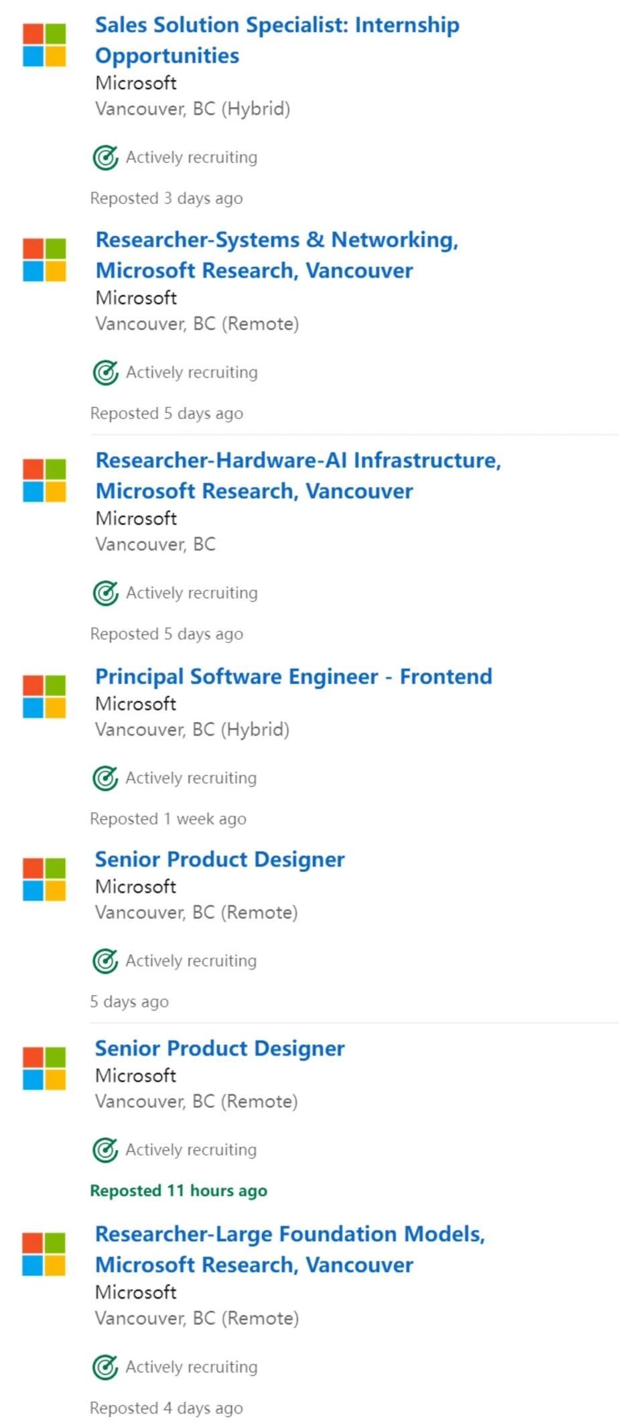Click Microsoft logo beside Sales Solution Specialist
Viewport: 619px width, 1427px height.
coord(44,45)
